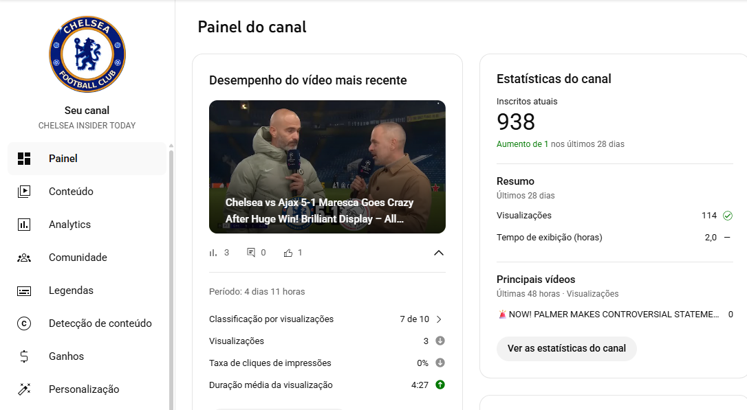The width and height of the screenshot is (747, 410).
Task: Go to the Conteúdo menu item
Action: [x=87, y=191]
